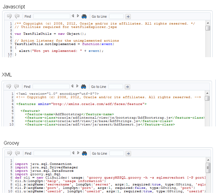This screenshot has width=216, height=196.
Task: Click the scrollbar thumb in Groovy editor
Action: pos(208,168)
